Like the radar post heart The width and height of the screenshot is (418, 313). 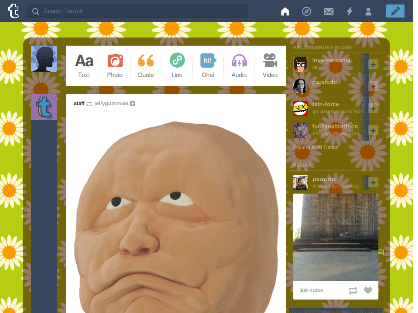pos(368,290)
